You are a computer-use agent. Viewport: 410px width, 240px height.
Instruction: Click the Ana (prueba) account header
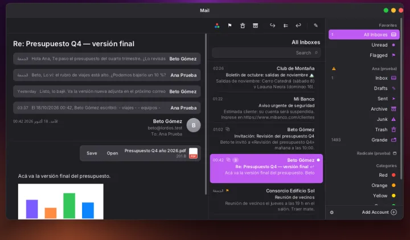[x=384, y=69]
